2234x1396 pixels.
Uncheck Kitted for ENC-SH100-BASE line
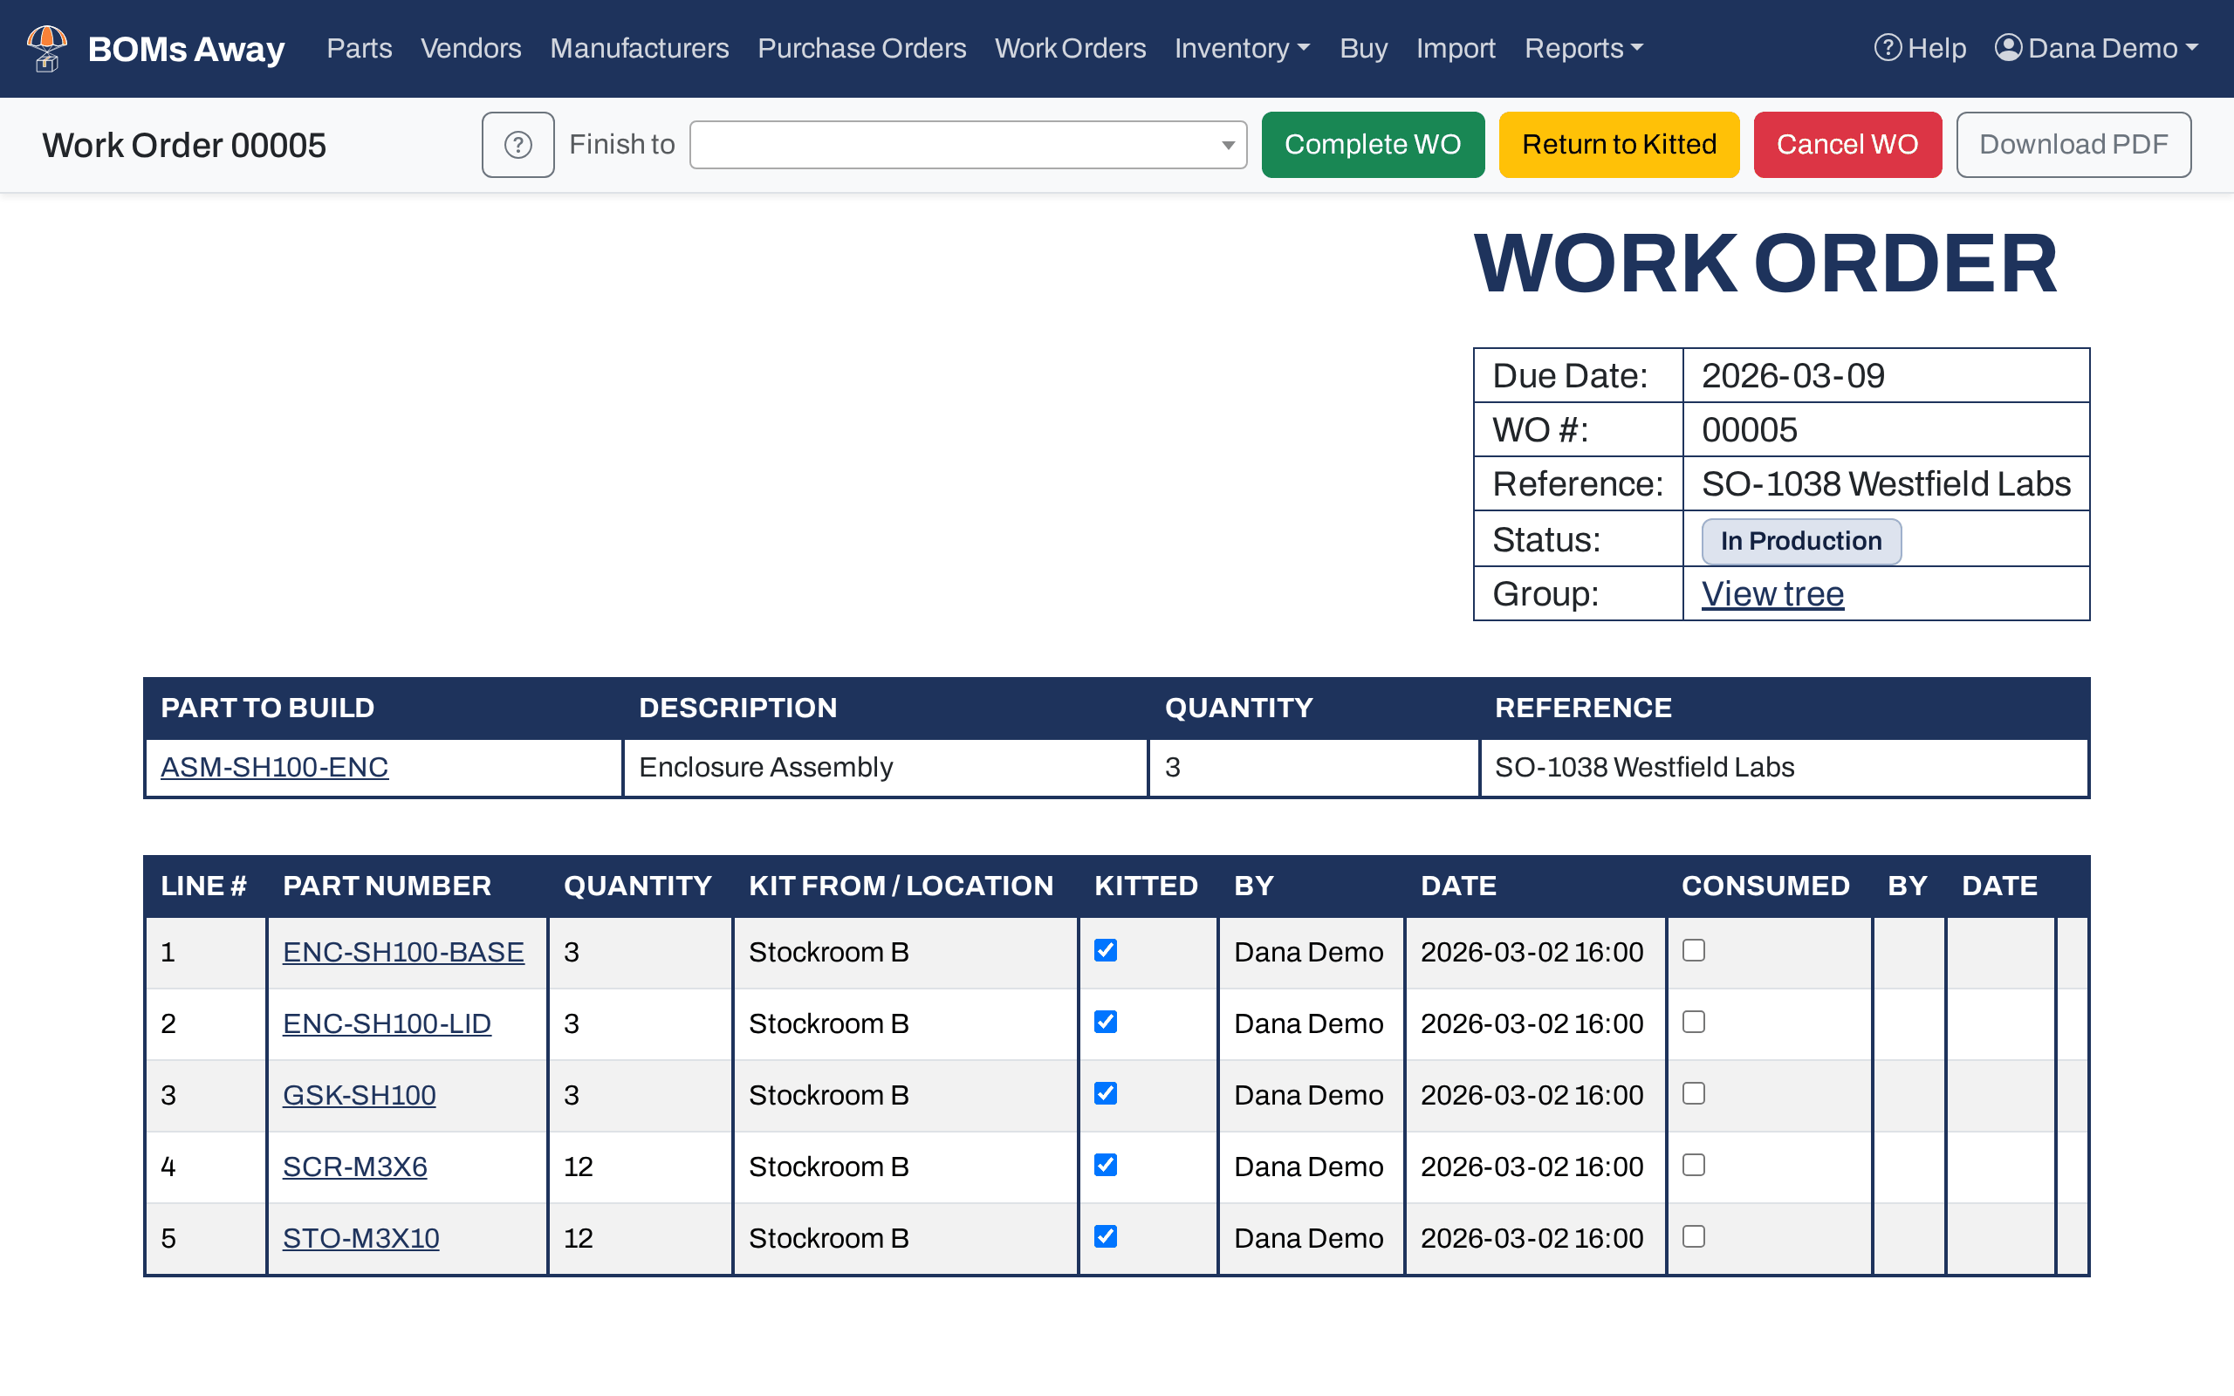1105,950
